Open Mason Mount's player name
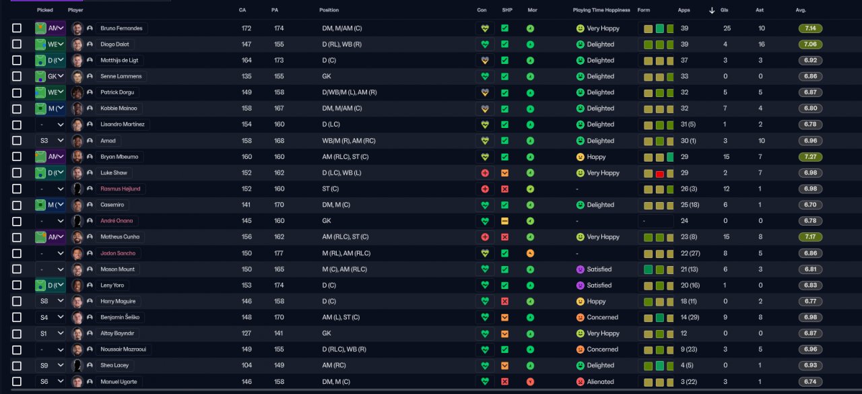Image resolution: width=862 pixels, height=394 pixels. point(118,269)
